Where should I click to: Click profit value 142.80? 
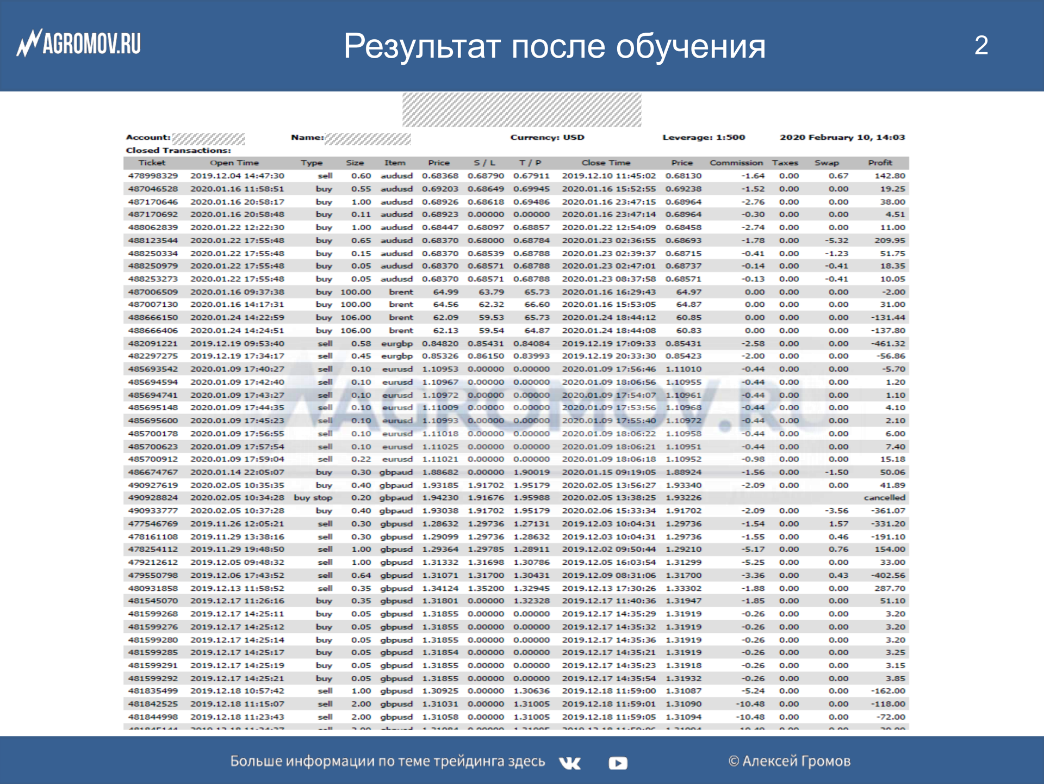click(890, 176)
